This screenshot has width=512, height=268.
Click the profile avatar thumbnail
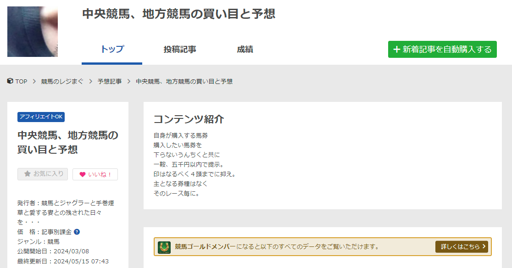click(33, 32)
